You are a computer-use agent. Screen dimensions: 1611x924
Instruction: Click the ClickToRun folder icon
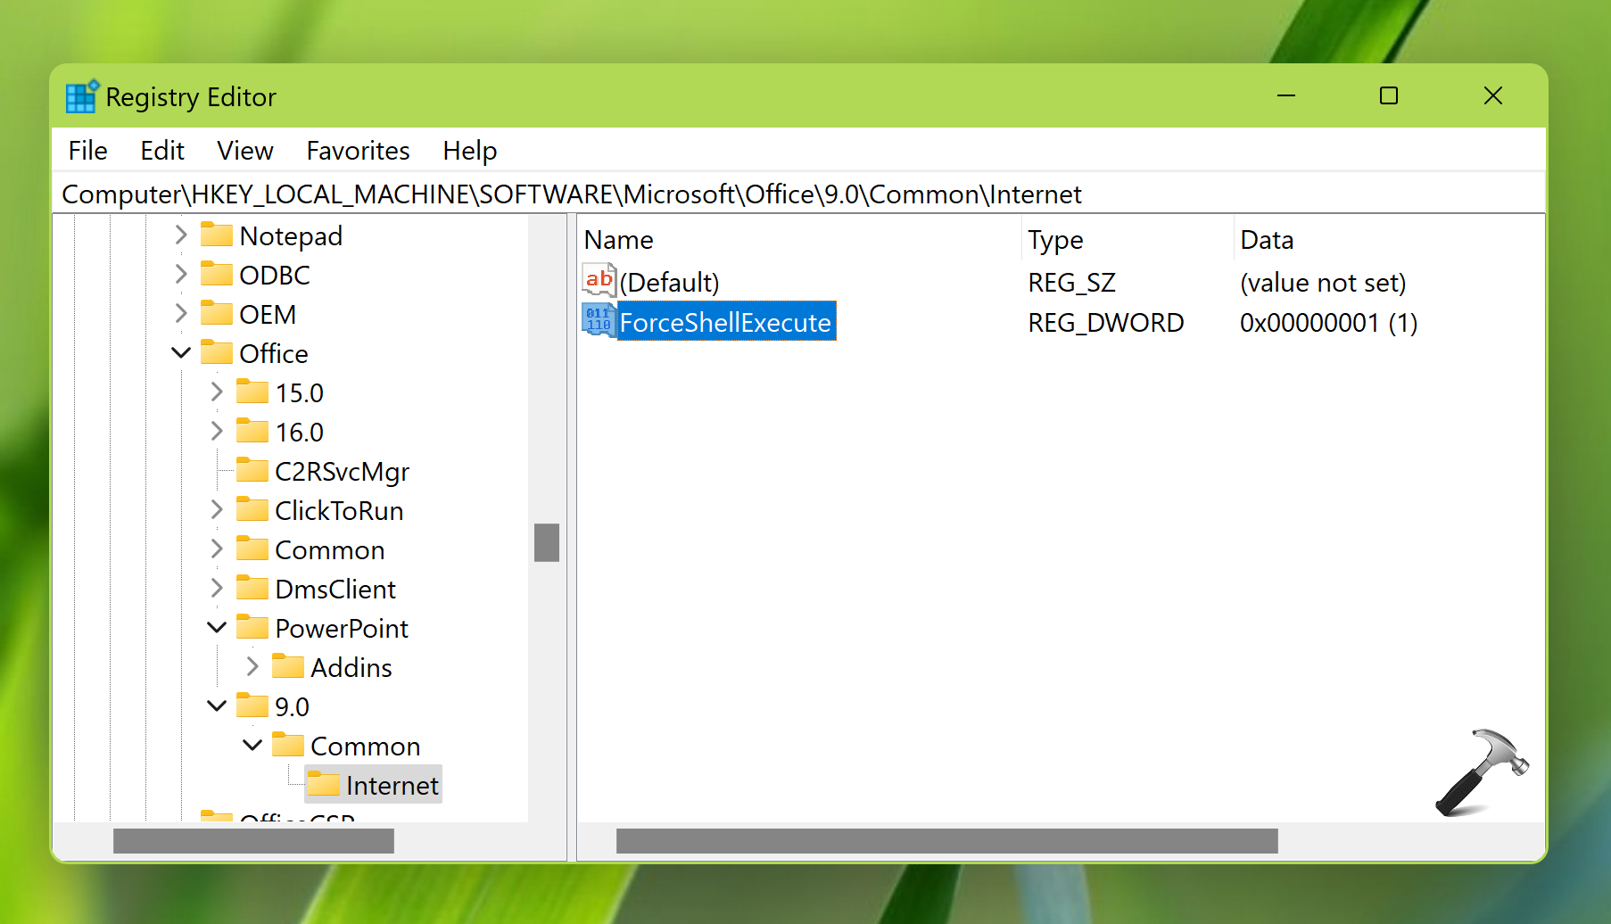[x=252, y=510]
